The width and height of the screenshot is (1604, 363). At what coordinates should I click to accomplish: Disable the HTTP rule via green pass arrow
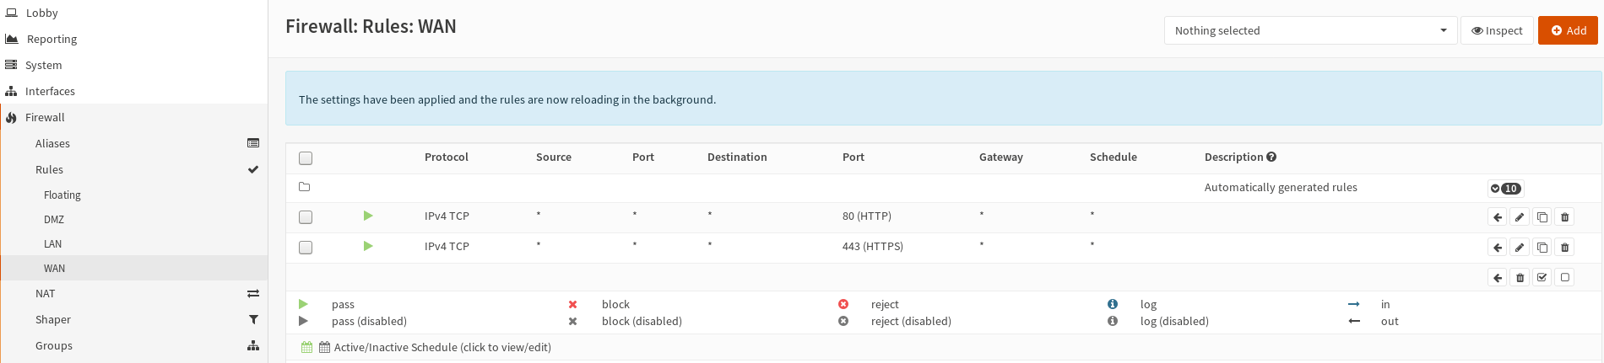click(x=368, y=216)
